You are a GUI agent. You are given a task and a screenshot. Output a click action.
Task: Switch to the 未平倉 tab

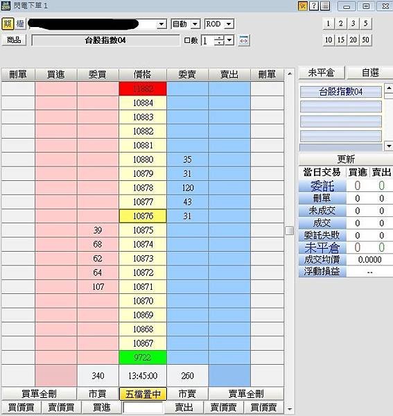point(322,72)
